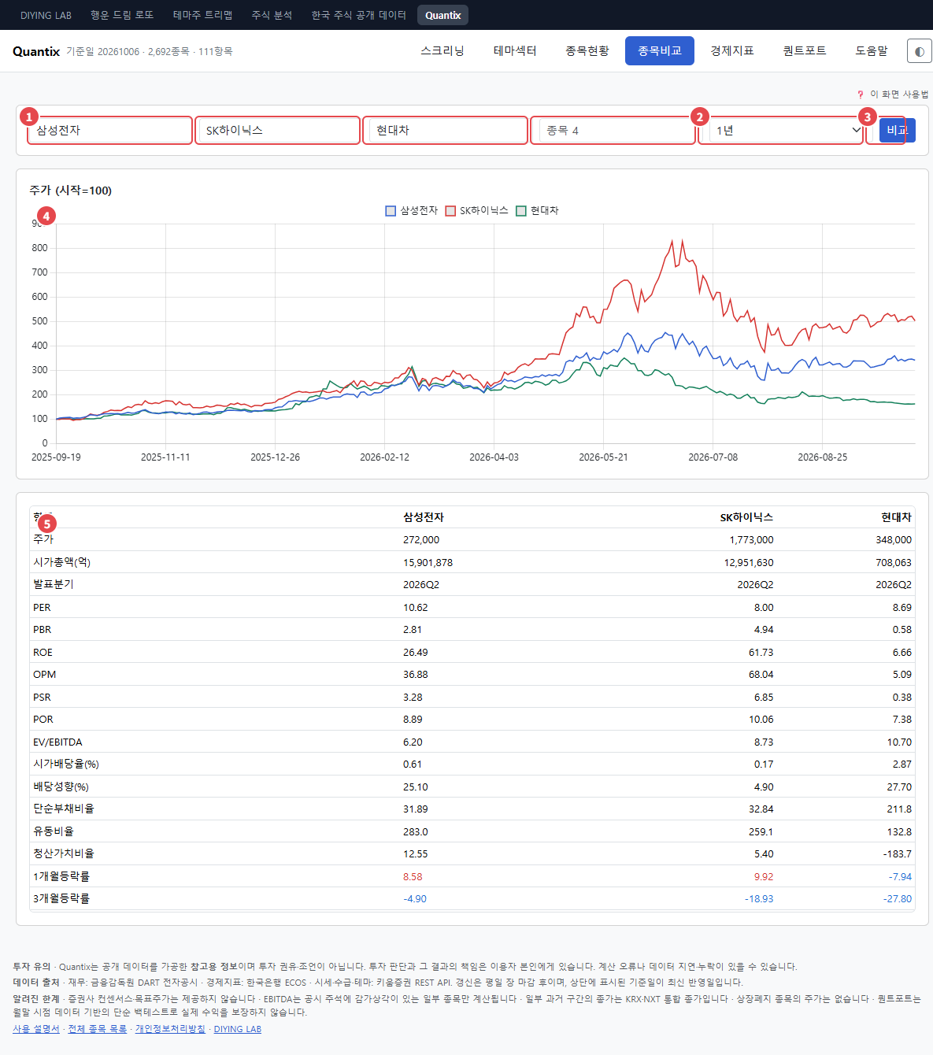Select the 청산가치비율 row label
933x1055 pixels.
coord(64,853)
